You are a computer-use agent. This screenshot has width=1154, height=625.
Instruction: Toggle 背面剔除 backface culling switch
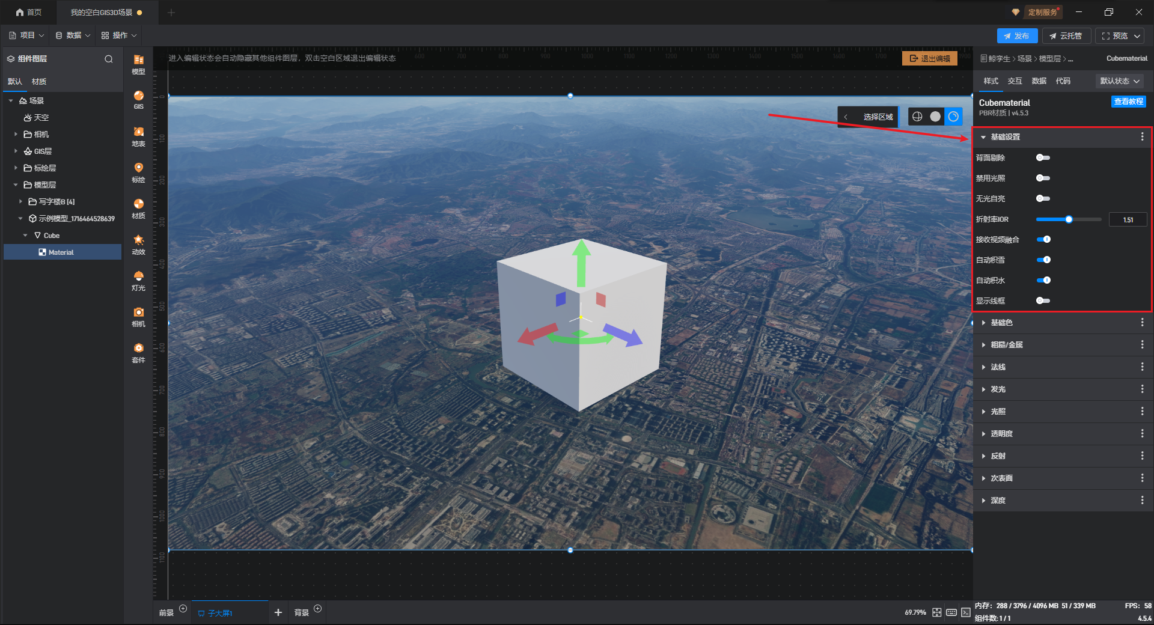(x=1043, y=157)
